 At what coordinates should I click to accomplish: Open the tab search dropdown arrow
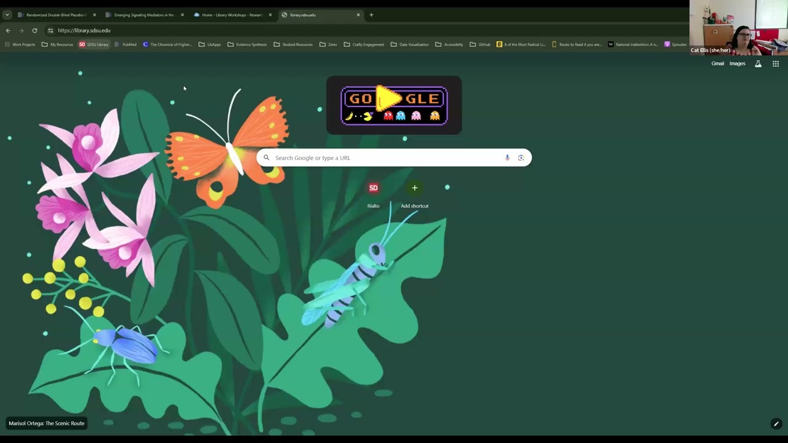coord(7,15)
